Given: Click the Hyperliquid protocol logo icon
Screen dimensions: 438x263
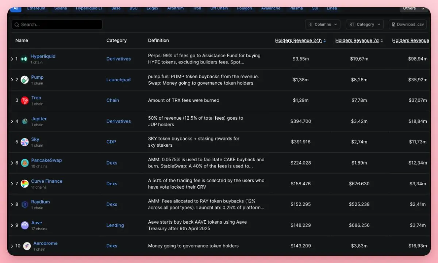Looking at the screenshot, I should point(24,59).
